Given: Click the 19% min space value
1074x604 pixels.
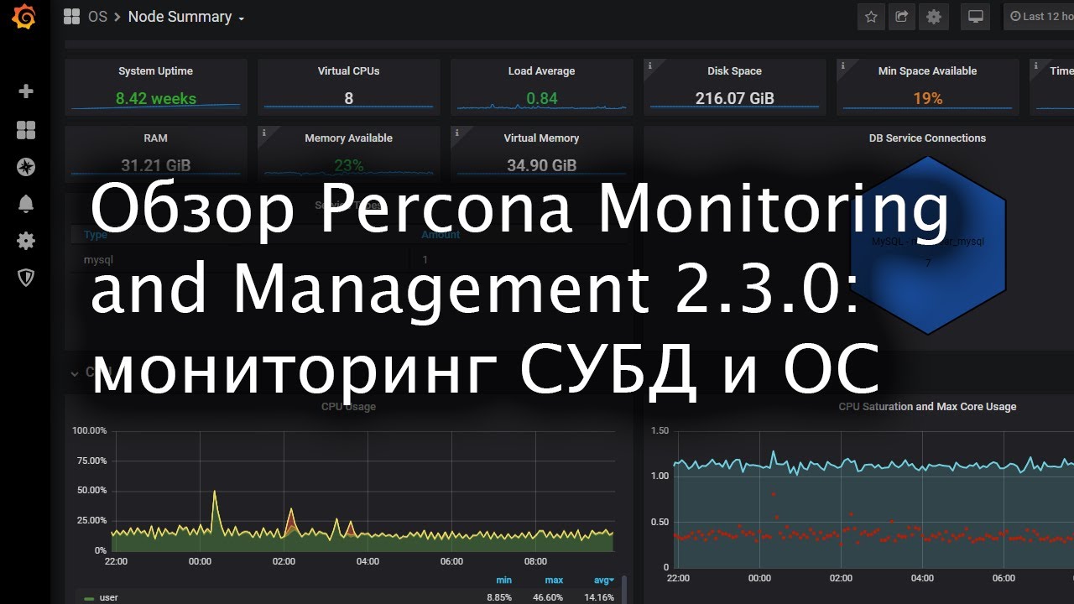Looking at the screenshot, I should pos(927,98).
